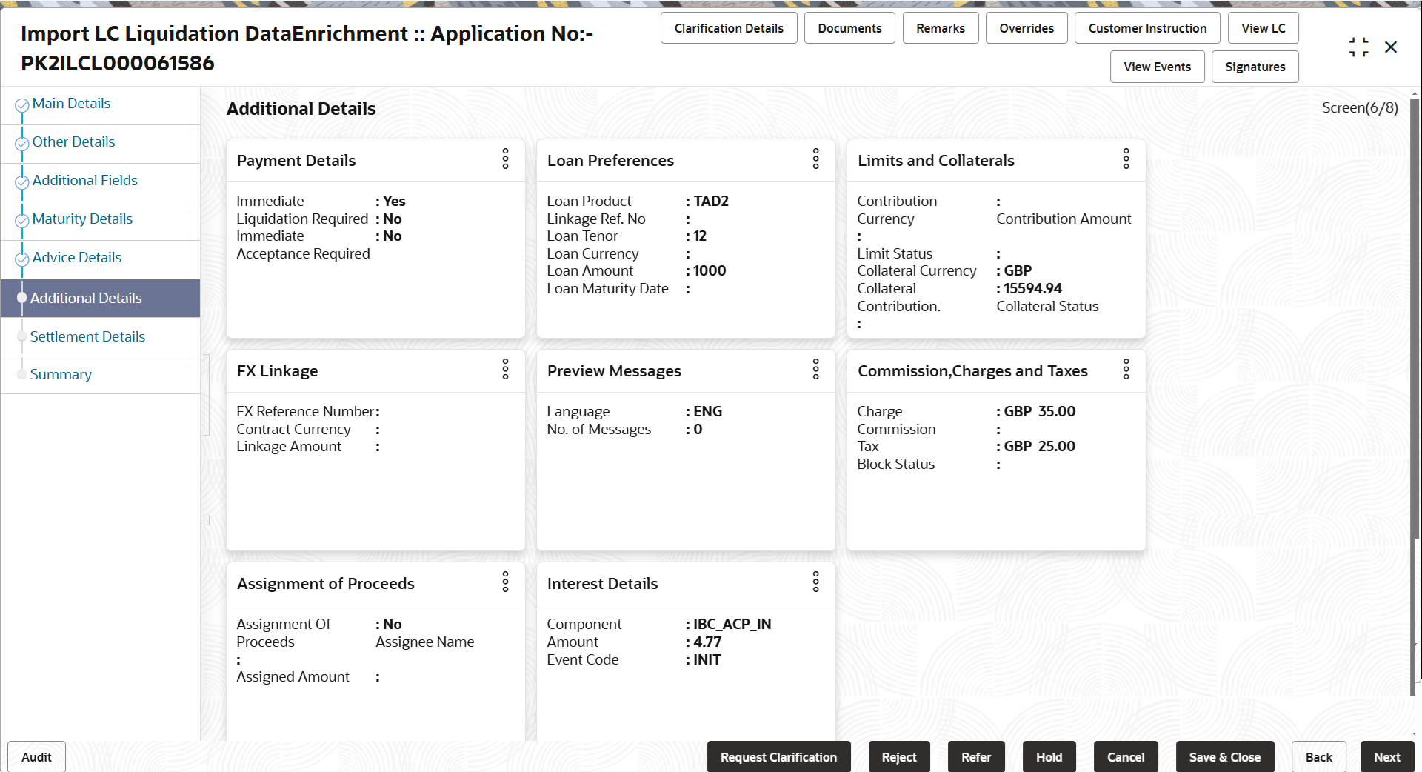Select Maturity Details in sidebar
1422x772 pixels.
tap(82, 219)
